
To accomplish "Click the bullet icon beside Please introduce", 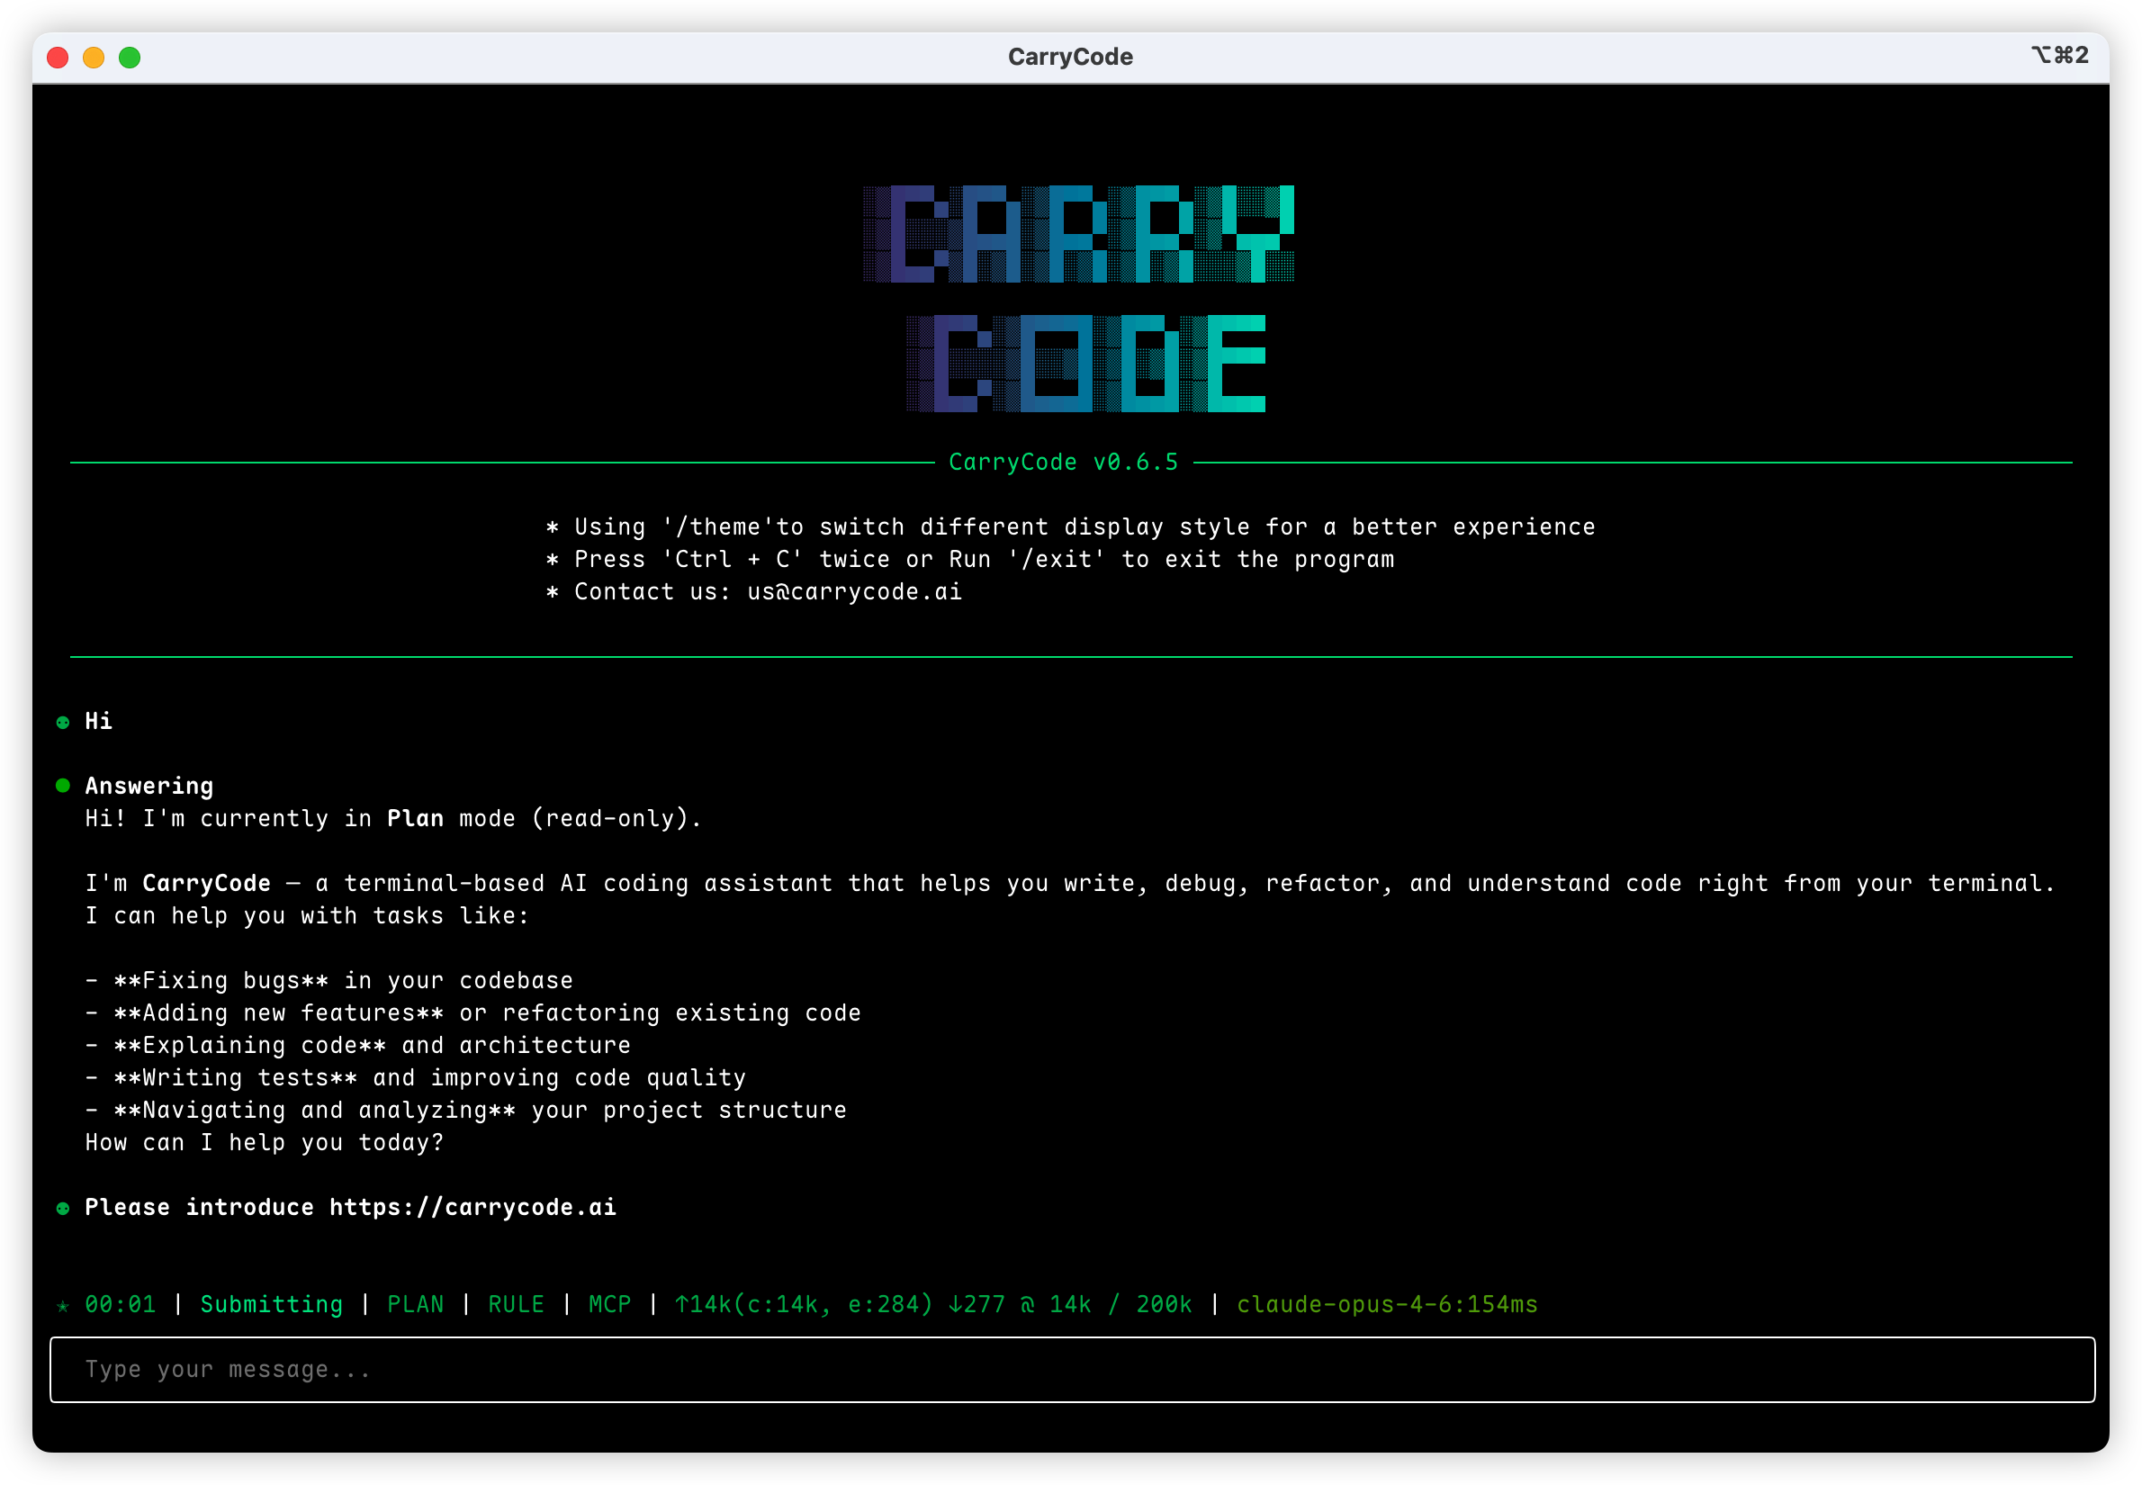I will 62,1209.
